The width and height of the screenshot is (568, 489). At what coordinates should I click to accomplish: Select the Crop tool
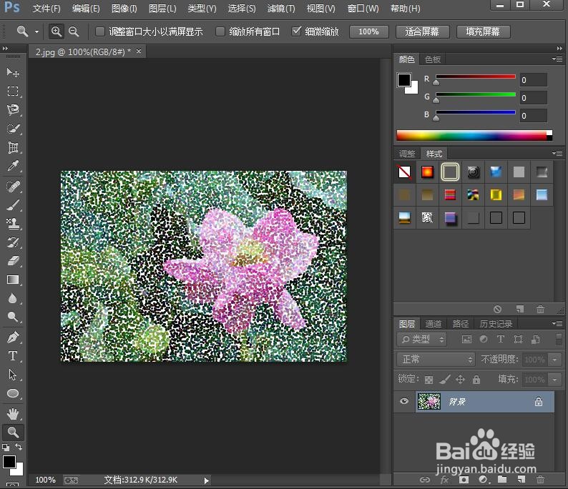click(x=13, y=147)
